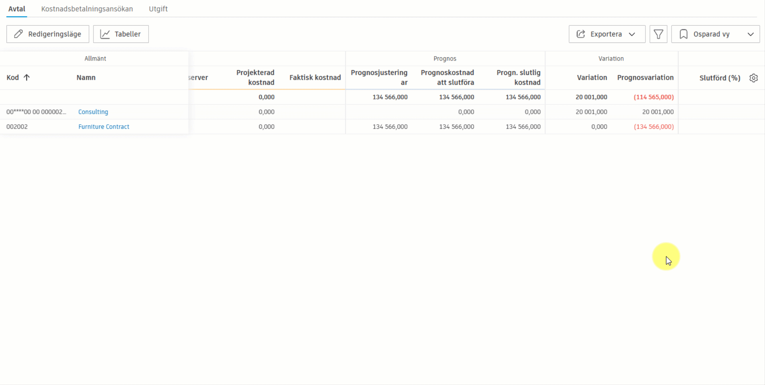Open the Utgift tab
Screen dimensions: 765x385
point(158,9)
